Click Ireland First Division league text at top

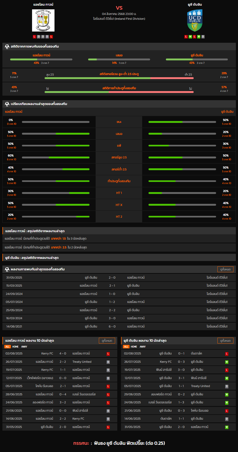pyautogui.click(x=119, y=19)
